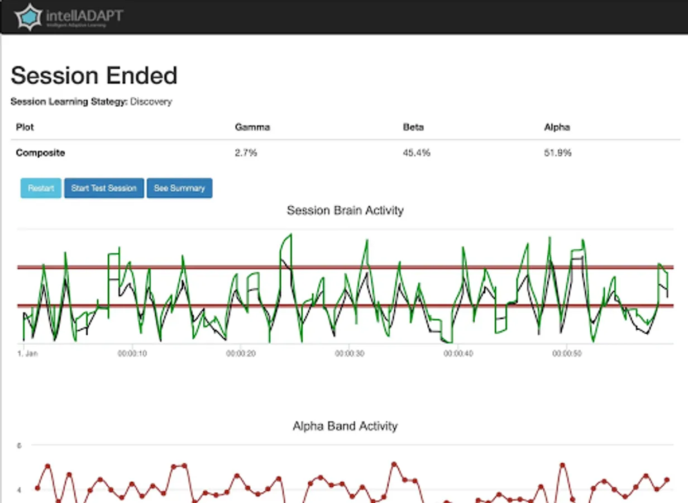Click the 51.9% Alpha value
Image resolution: width=688 pixels, height=503 pixels.
click(x=558, y=153)
